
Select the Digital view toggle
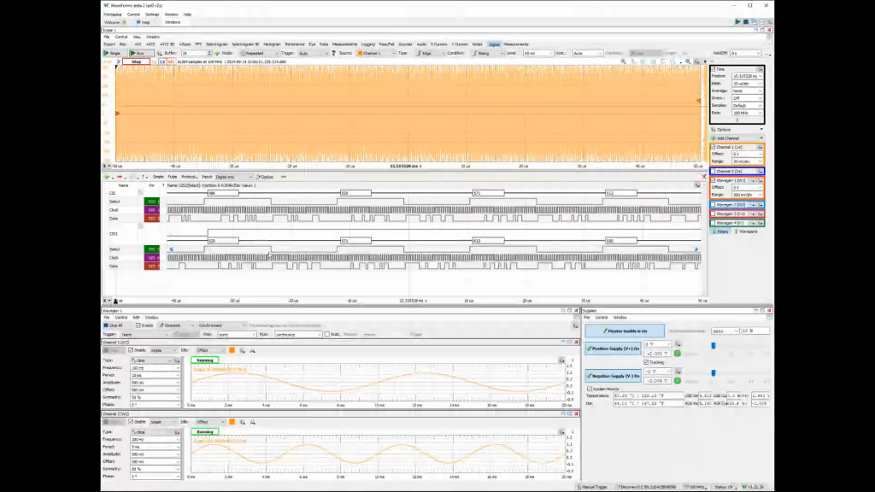click(x=494, y=44)
